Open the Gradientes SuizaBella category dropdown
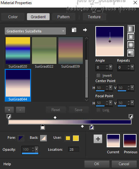Image resolution: width=139 pixels, height=169 pixels. (x=35, y=31)
